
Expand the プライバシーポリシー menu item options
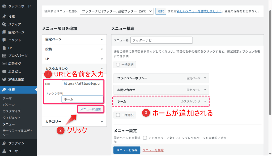point(205,78)
